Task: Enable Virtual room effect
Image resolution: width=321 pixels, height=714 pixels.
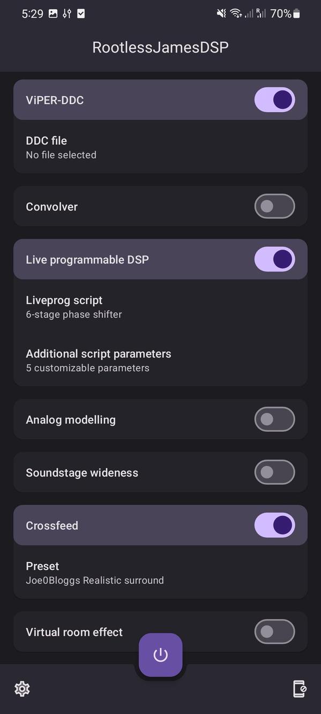Action: tap(274, 632)
